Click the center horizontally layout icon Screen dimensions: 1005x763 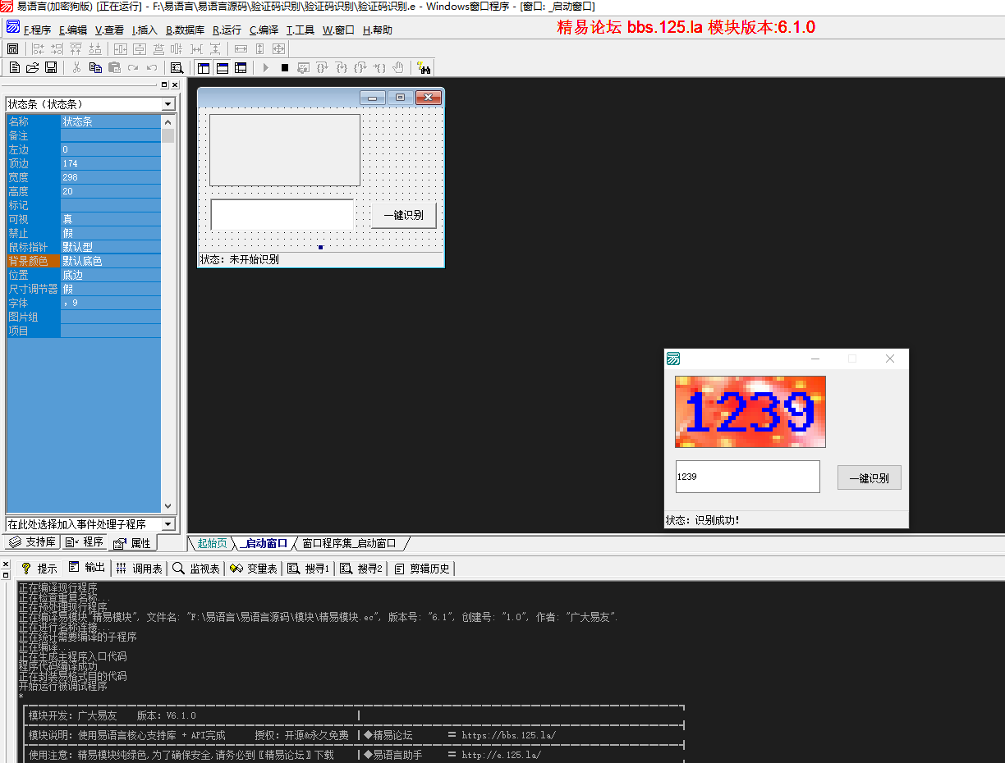(121, 49)
